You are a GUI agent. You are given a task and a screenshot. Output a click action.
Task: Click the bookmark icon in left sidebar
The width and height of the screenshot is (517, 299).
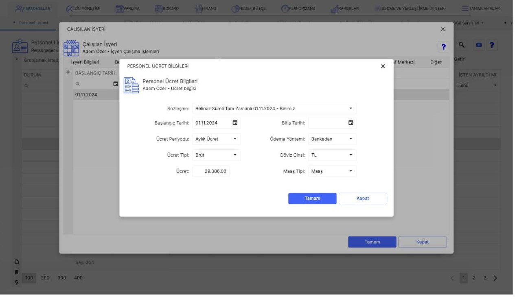pos(17,271)
